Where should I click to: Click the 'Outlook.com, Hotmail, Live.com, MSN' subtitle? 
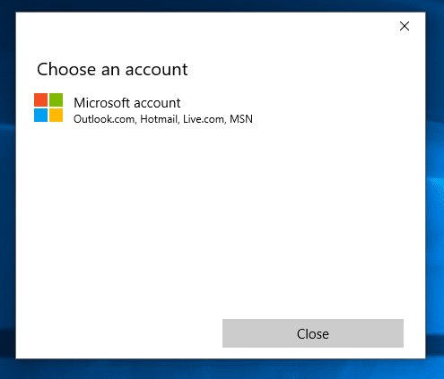(163, 119)
